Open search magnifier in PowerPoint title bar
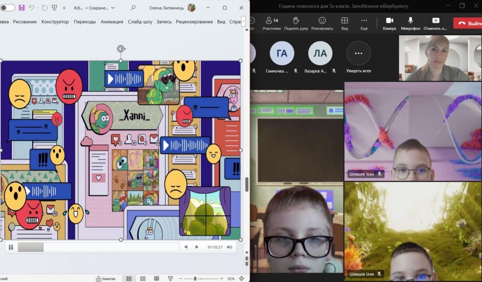 point(133,8)
